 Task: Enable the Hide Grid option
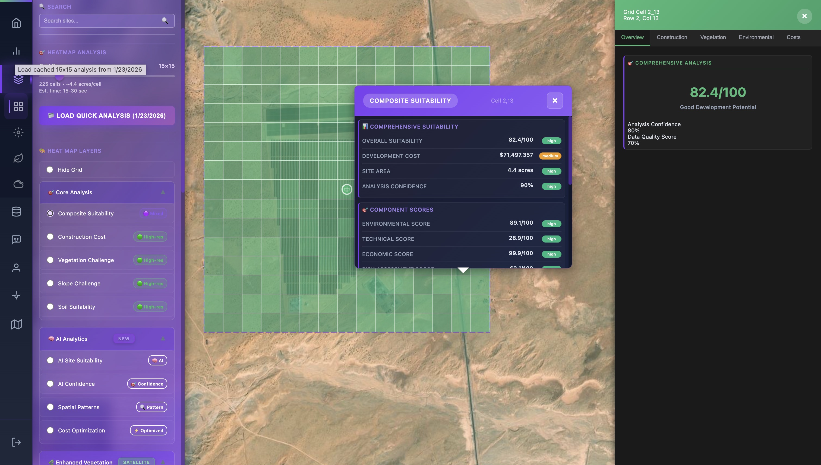pos(50,170)
